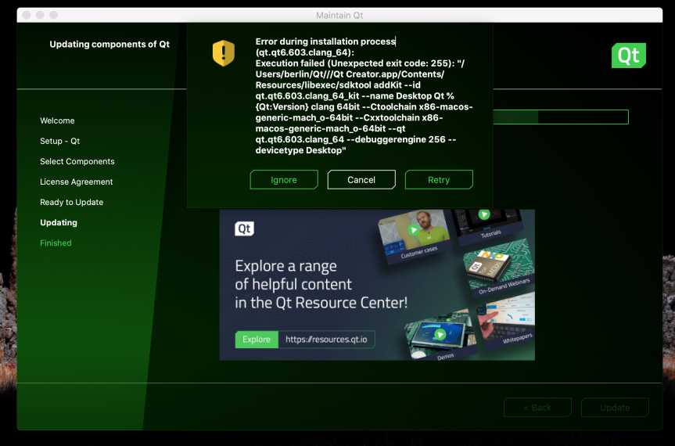Viewport: 675px width, 446px height.
Task: Select the License Agreement step
Action: coord(76,182)
